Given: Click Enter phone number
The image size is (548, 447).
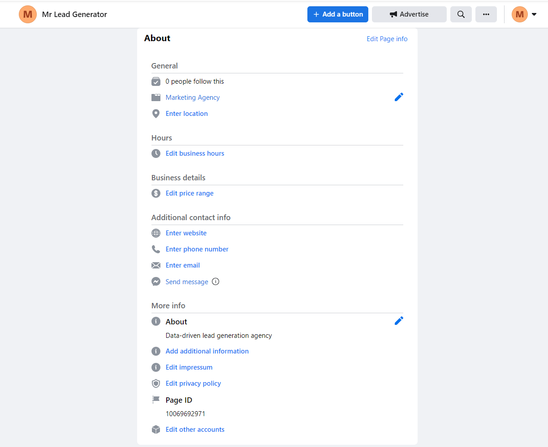Looking at the screenshot, I should point(197,249).
